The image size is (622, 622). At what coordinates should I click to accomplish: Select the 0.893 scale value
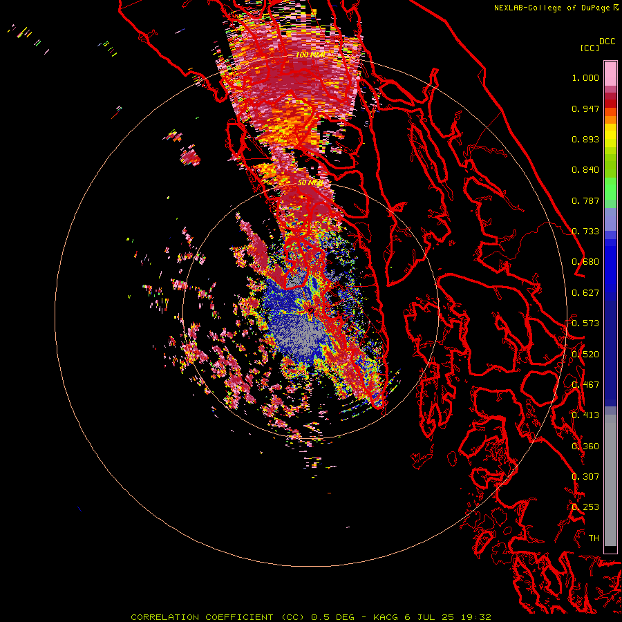coord(585,139)
